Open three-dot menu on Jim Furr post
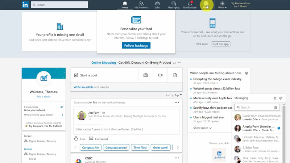The width and height of the screenshot is (290, 163). click(177, 103)
